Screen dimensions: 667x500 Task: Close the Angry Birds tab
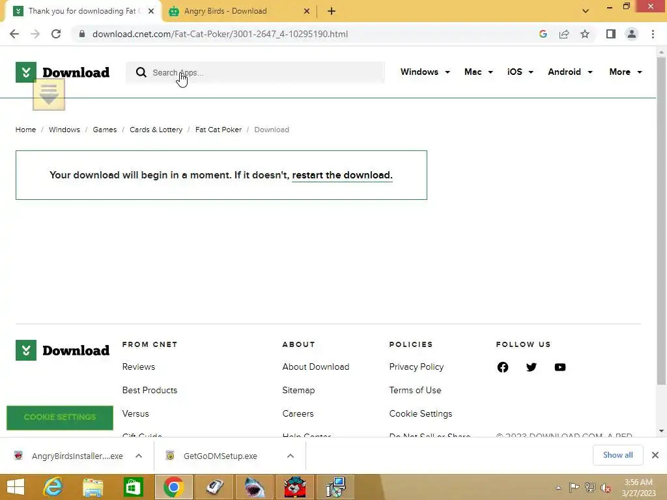(307, 11)
